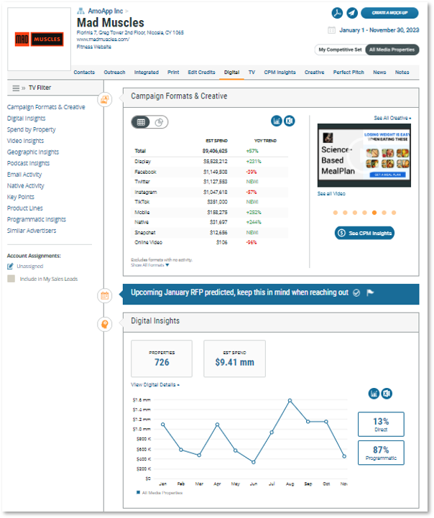
Task: Open the Perfect Pitch tab
Action: (x=348, y=73)
